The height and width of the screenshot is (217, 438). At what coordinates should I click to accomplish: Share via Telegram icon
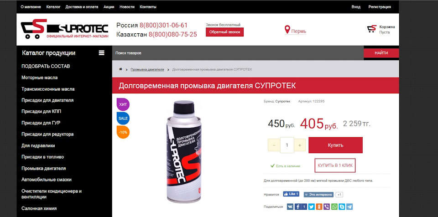coord(349,207)
